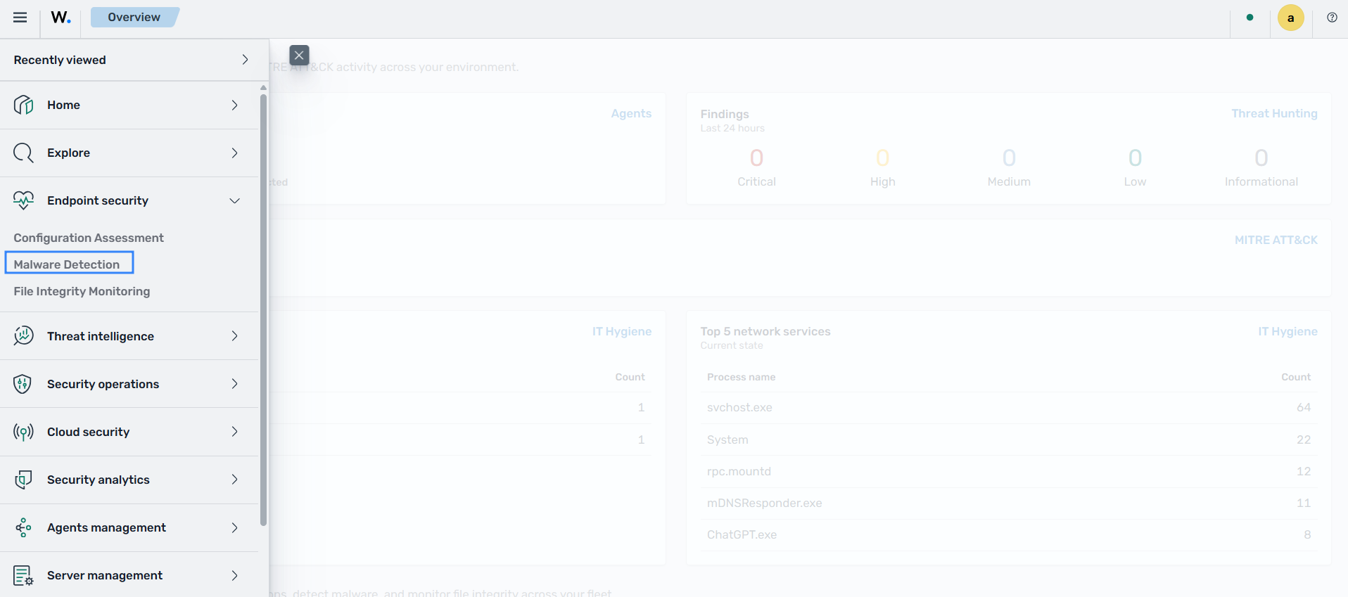Expand the Agents management chevron
Image resolution: width=1348 pixels, height=597 pixels.
tap(234, 527)
